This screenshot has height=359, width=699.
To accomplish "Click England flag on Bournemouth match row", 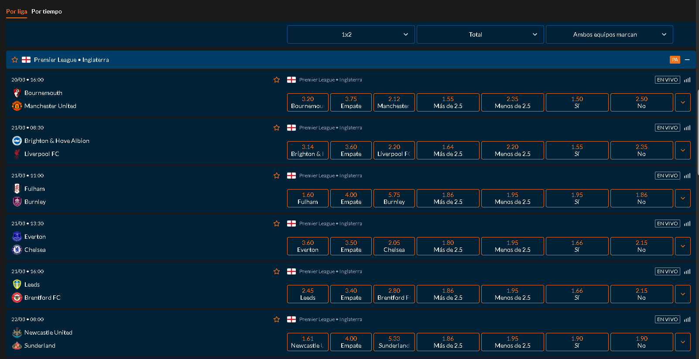I will [x=291, y=80].
